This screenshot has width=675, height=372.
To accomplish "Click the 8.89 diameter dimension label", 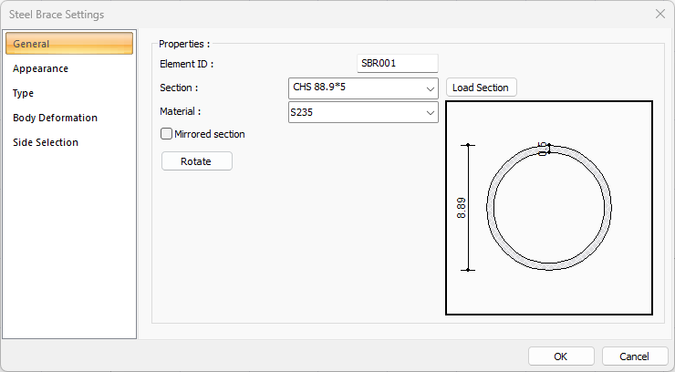I will coord(462,208).
